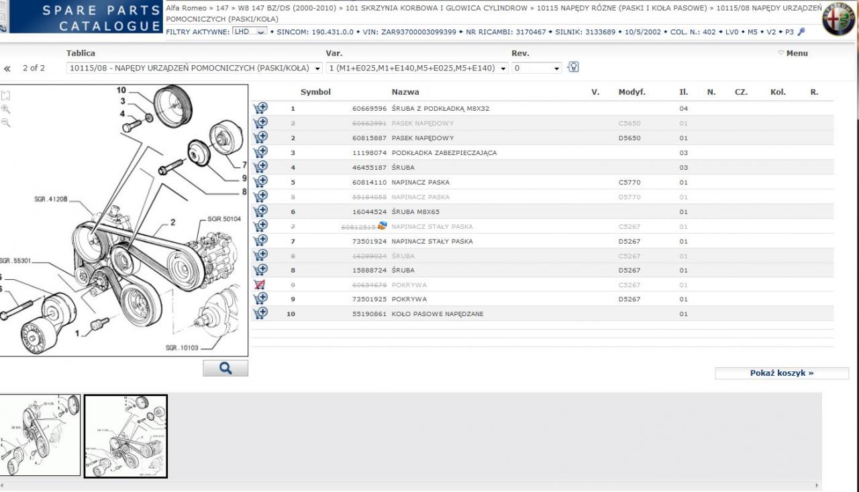Click the lightbulb icon next to Rev.

(x=573, y=66)
